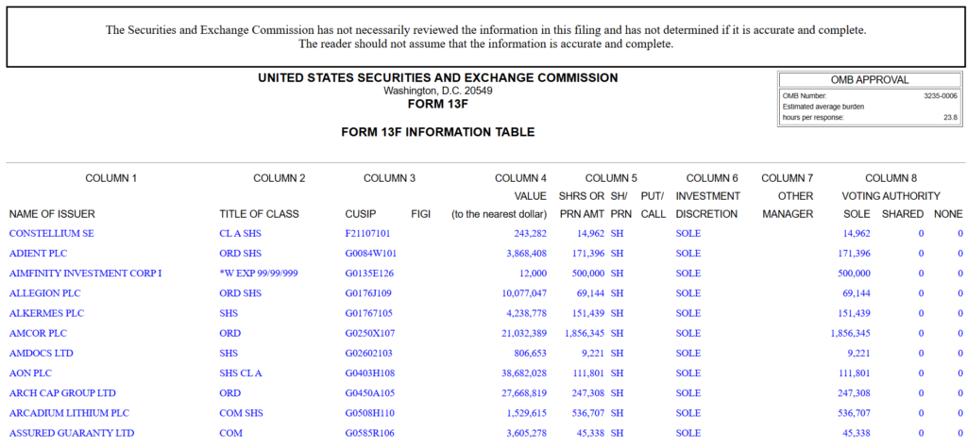
Task: Click the FIGI column header
Action: tap(420, 214)
